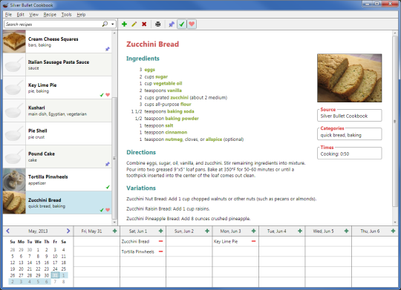401x290 pixels.
Task: Add a meal to Wed, Jun 5
Action: point(346,231)
